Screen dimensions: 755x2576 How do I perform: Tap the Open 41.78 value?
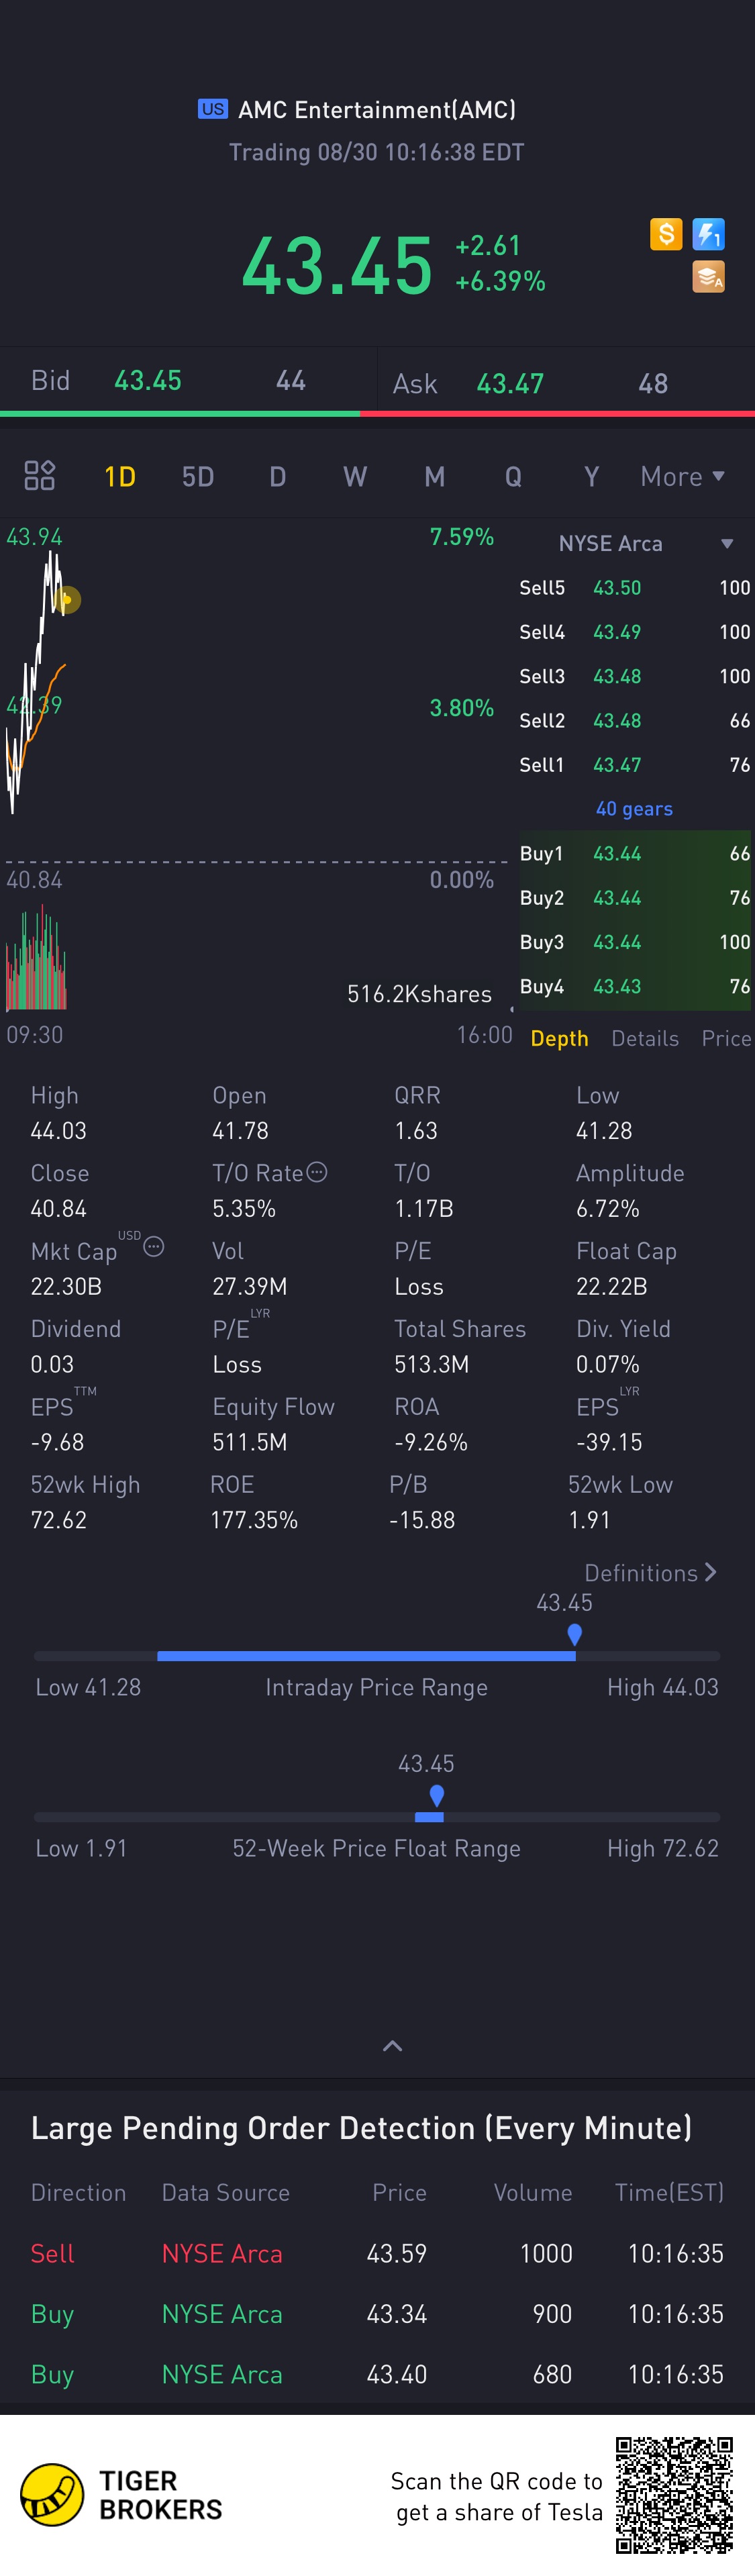(240, 1130)
